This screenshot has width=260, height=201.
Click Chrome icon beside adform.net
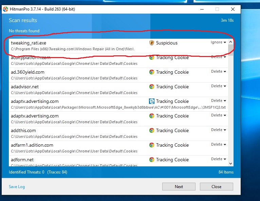pos(152,160)
